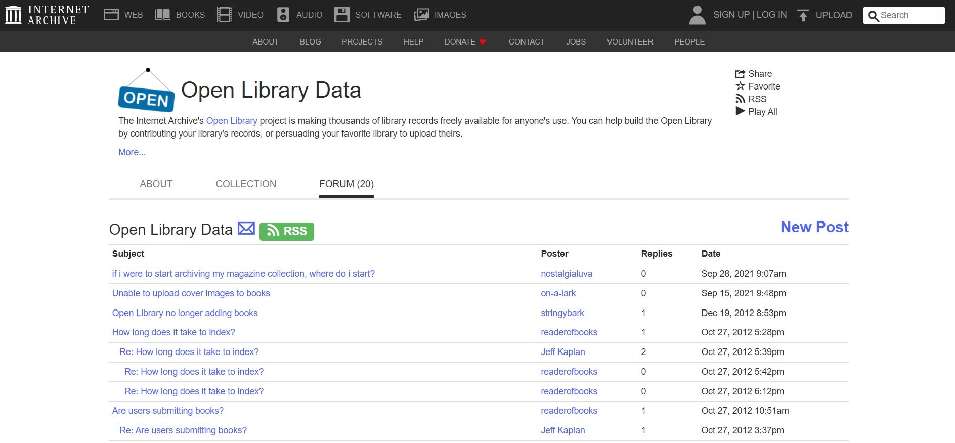This screenshot has height=443, width=955.
Task: View poster stringybark's profile
Action: coord(562,313)
